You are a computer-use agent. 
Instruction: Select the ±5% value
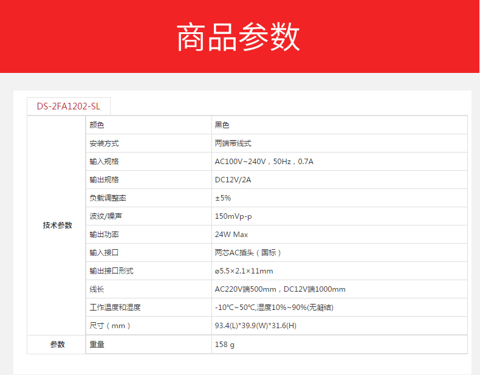click(223, 198)
